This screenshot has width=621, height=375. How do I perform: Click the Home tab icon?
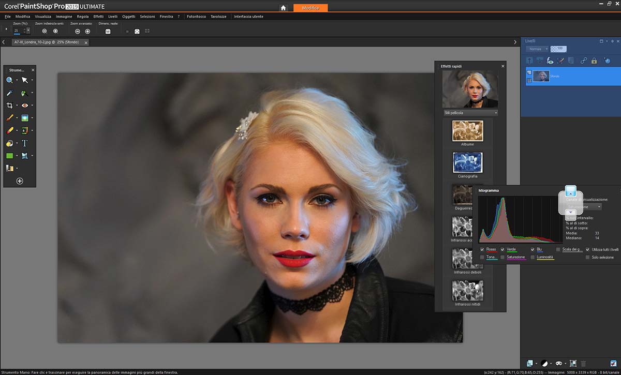(x=283, y=8)
